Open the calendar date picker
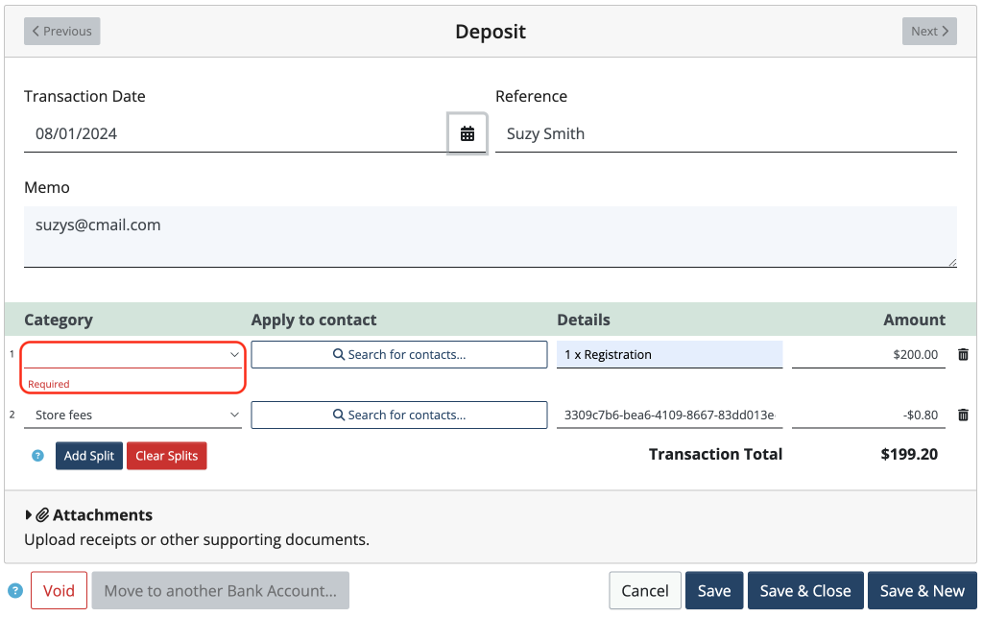The width and height of the screenshot is (983, 617). [468, 133]
